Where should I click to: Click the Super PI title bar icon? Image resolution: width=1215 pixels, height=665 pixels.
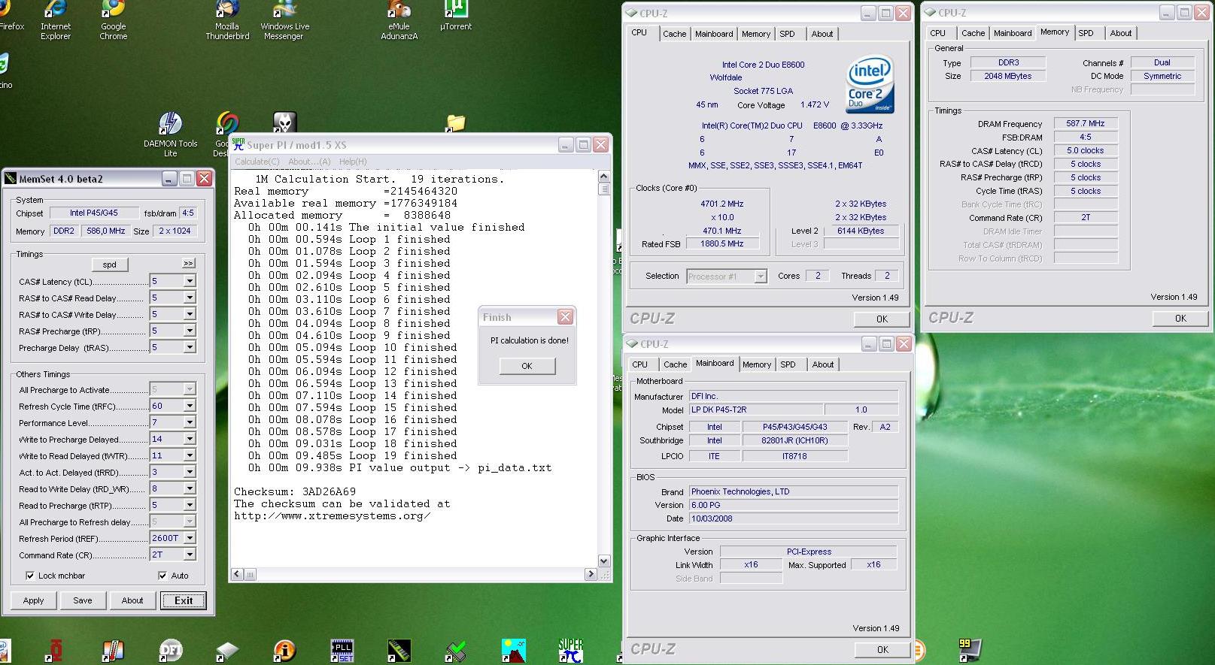238,144
